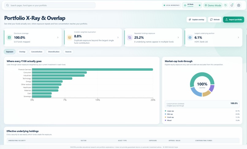The image size is (247, 149).
Task: Click the Energy bar in chart
Action: (x=47, y=81)
